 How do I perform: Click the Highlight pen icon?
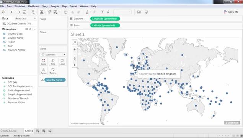click(87, 12)
